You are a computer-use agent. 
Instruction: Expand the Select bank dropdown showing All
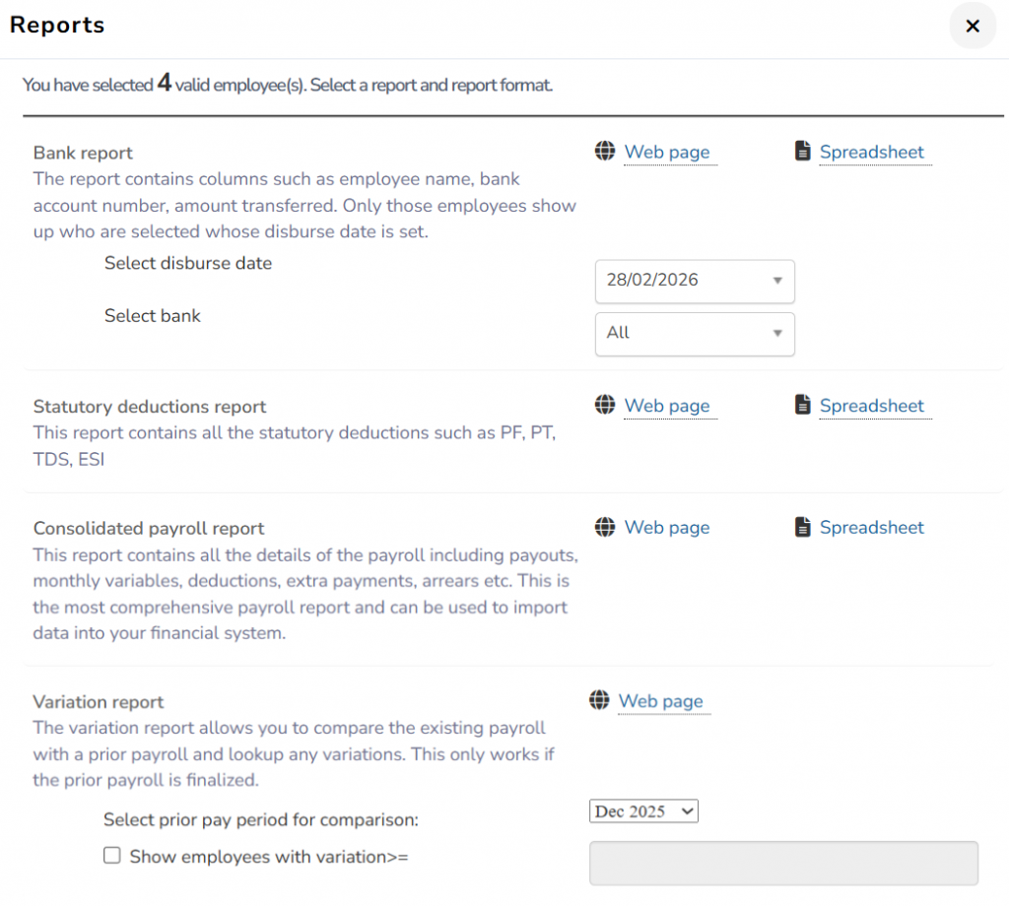pos(695,334)
